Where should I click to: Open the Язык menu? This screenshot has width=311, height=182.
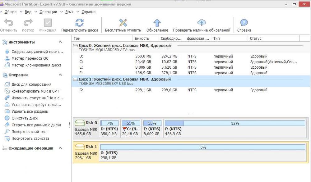tap(69, 12)
